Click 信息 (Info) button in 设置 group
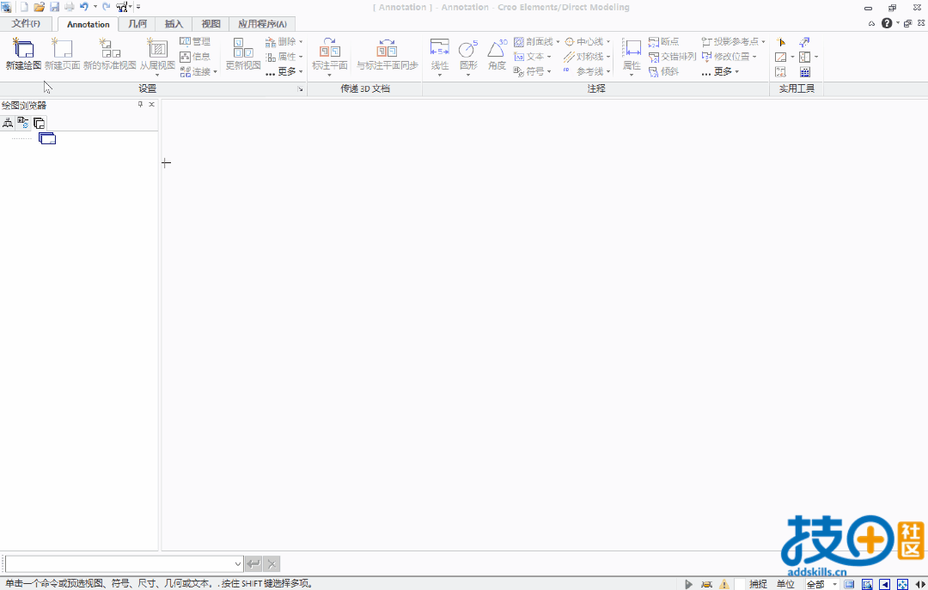The width and height of the screenshot is (928, 590). (x=195, y=56)
